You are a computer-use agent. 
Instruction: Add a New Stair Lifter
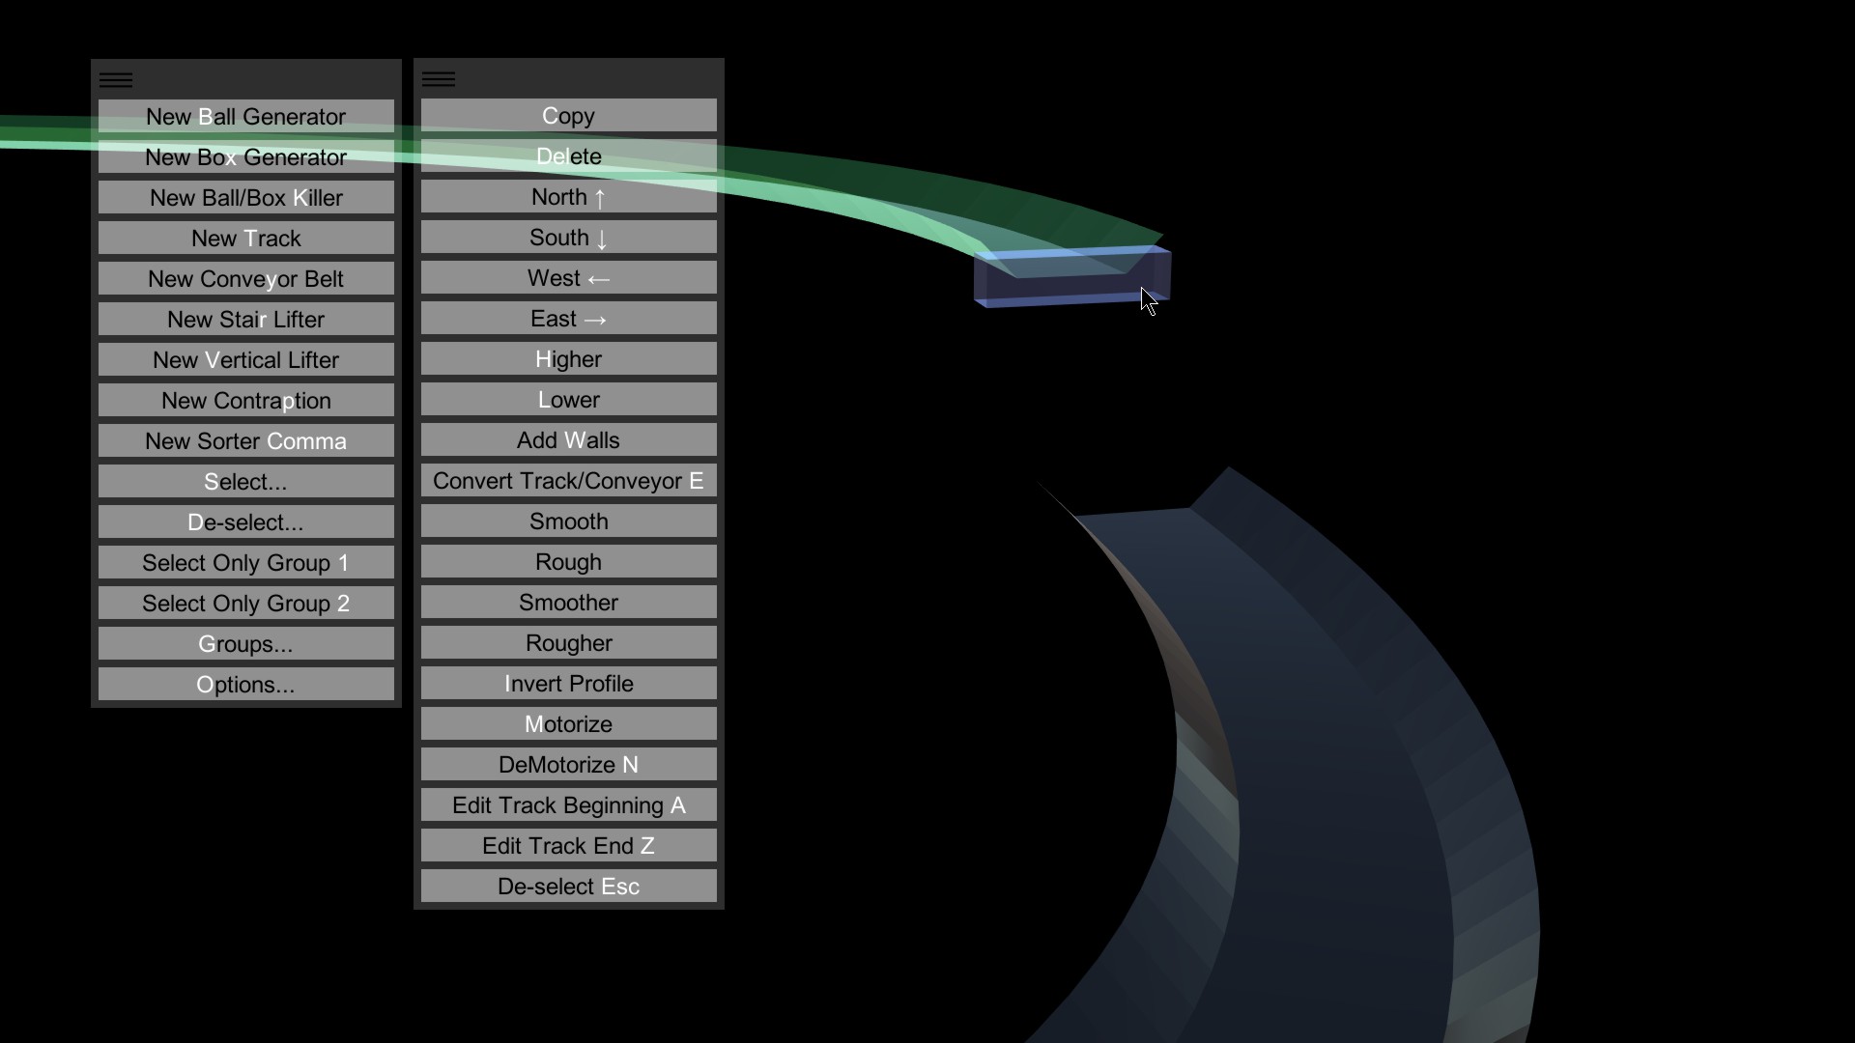pyautogui.click(x=246, y=320)
